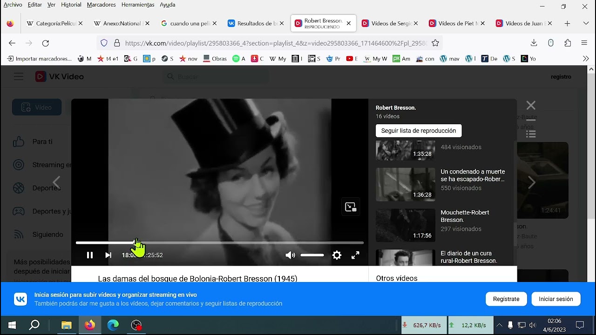
Task: Bookmark this page with star
Action: pyautogui.click(x=435, y=43)
